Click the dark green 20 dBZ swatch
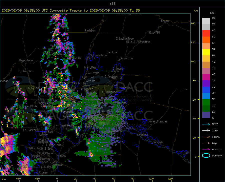The height and width of the screenshot is (182, 225). (x=206, y=109)
